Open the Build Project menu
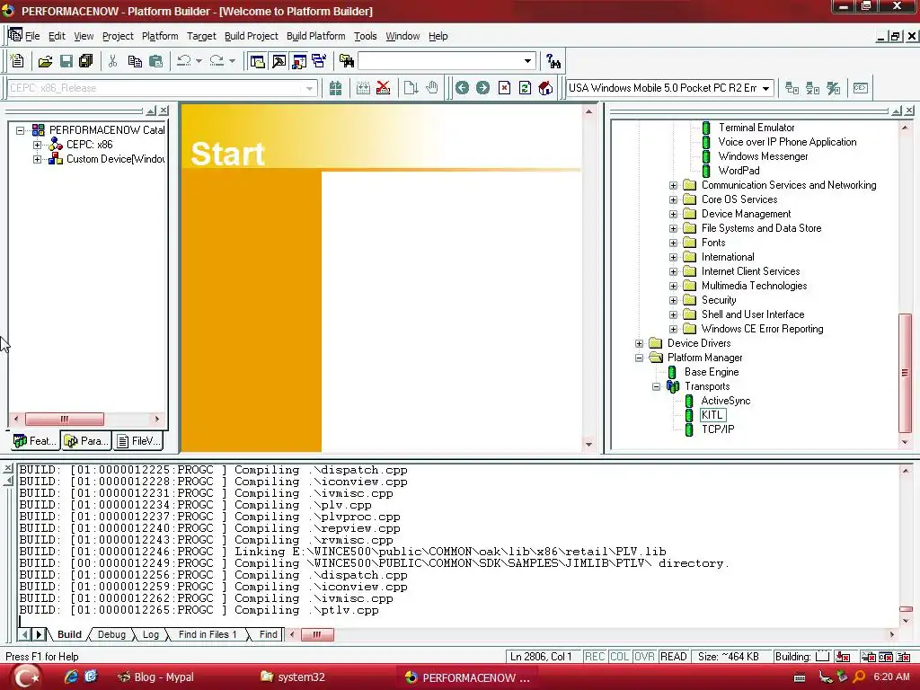This screenshot has height=690, width=920. click(x=252, y=36)
